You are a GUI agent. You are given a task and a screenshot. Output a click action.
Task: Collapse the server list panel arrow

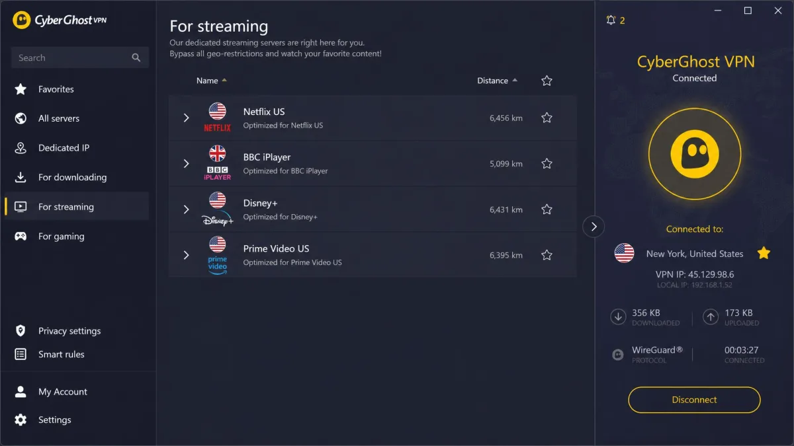tap(594, 227)
